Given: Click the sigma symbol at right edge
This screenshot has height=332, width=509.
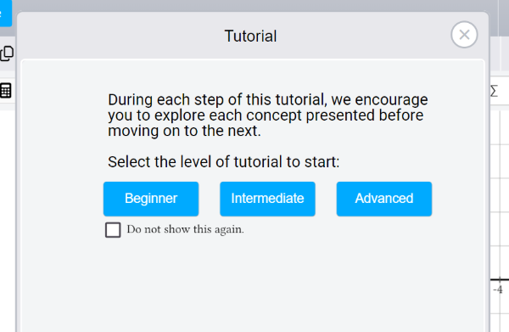Looking at the screenshot, I should [x=494, y=91].
